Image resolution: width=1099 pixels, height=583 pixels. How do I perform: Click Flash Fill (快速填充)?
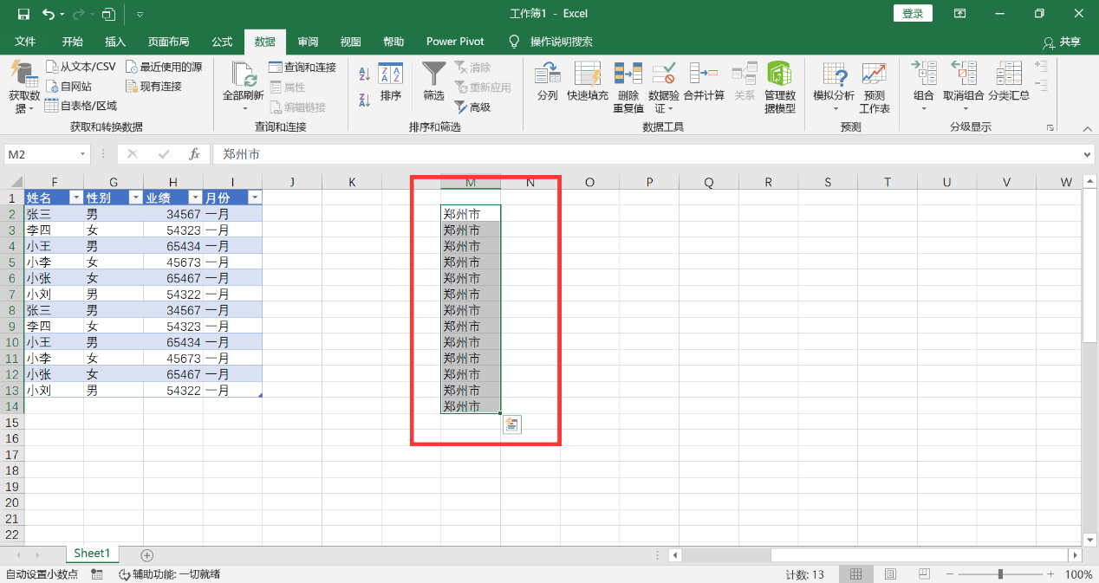click(x=588, y=81)
